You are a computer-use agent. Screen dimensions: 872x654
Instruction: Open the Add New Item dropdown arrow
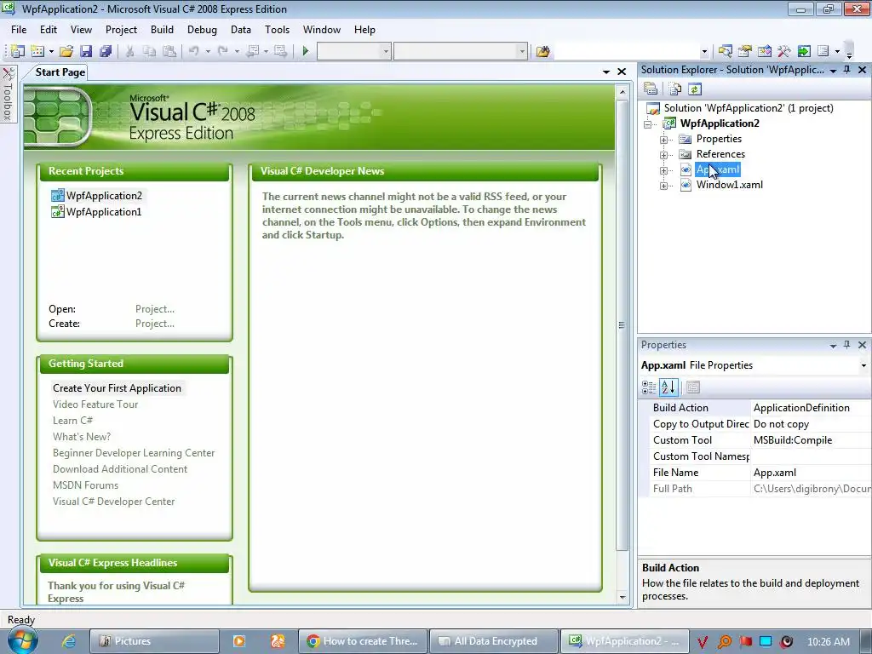point(51,51)
